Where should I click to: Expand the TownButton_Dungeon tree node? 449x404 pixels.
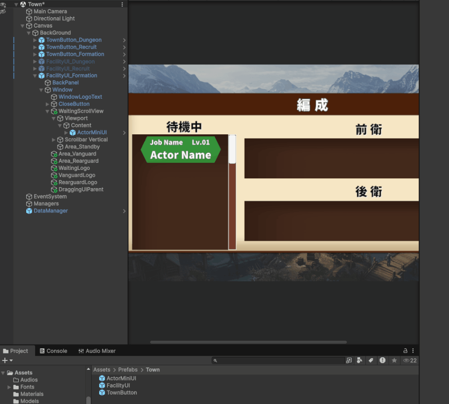pyautogui.click(x=35, y=40)
